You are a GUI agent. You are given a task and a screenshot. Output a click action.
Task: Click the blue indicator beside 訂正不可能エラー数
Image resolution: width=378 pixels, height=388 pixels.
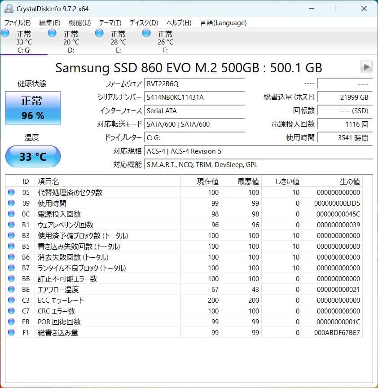11,278
